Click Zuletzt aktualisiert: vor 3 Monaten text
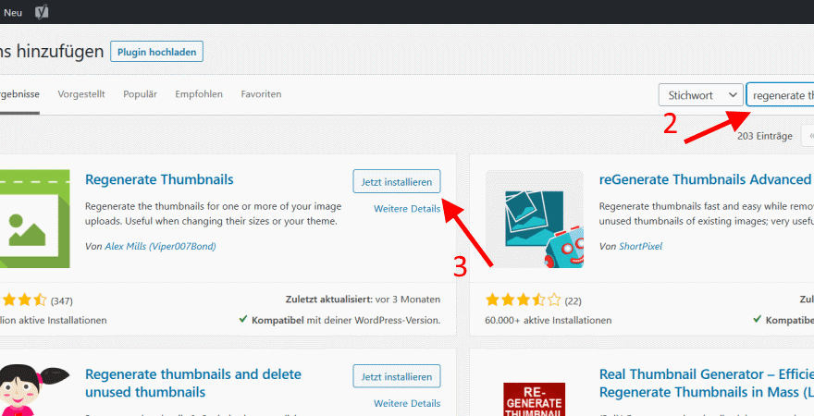This screenshot has height=416, width=814. click(363, 300)
